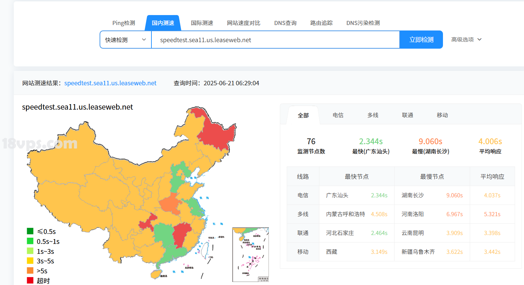Click the 最快节点 column header

tap(357, 176)
